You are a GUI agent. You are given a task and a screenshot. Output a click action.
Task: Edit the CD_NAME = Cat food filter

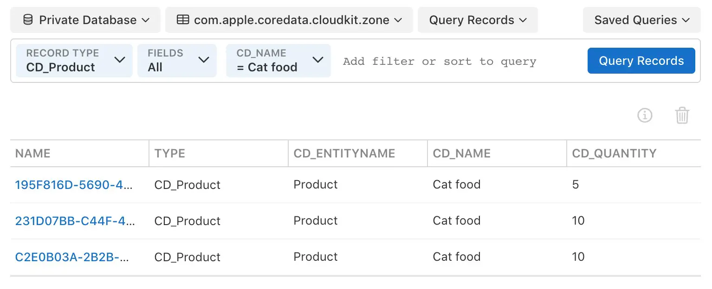tap(278, 61)
